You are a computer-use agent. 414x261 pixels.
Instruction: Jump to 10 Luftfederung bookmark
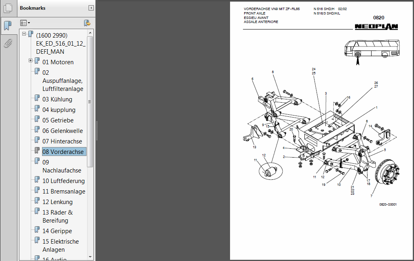coord(63,181)
